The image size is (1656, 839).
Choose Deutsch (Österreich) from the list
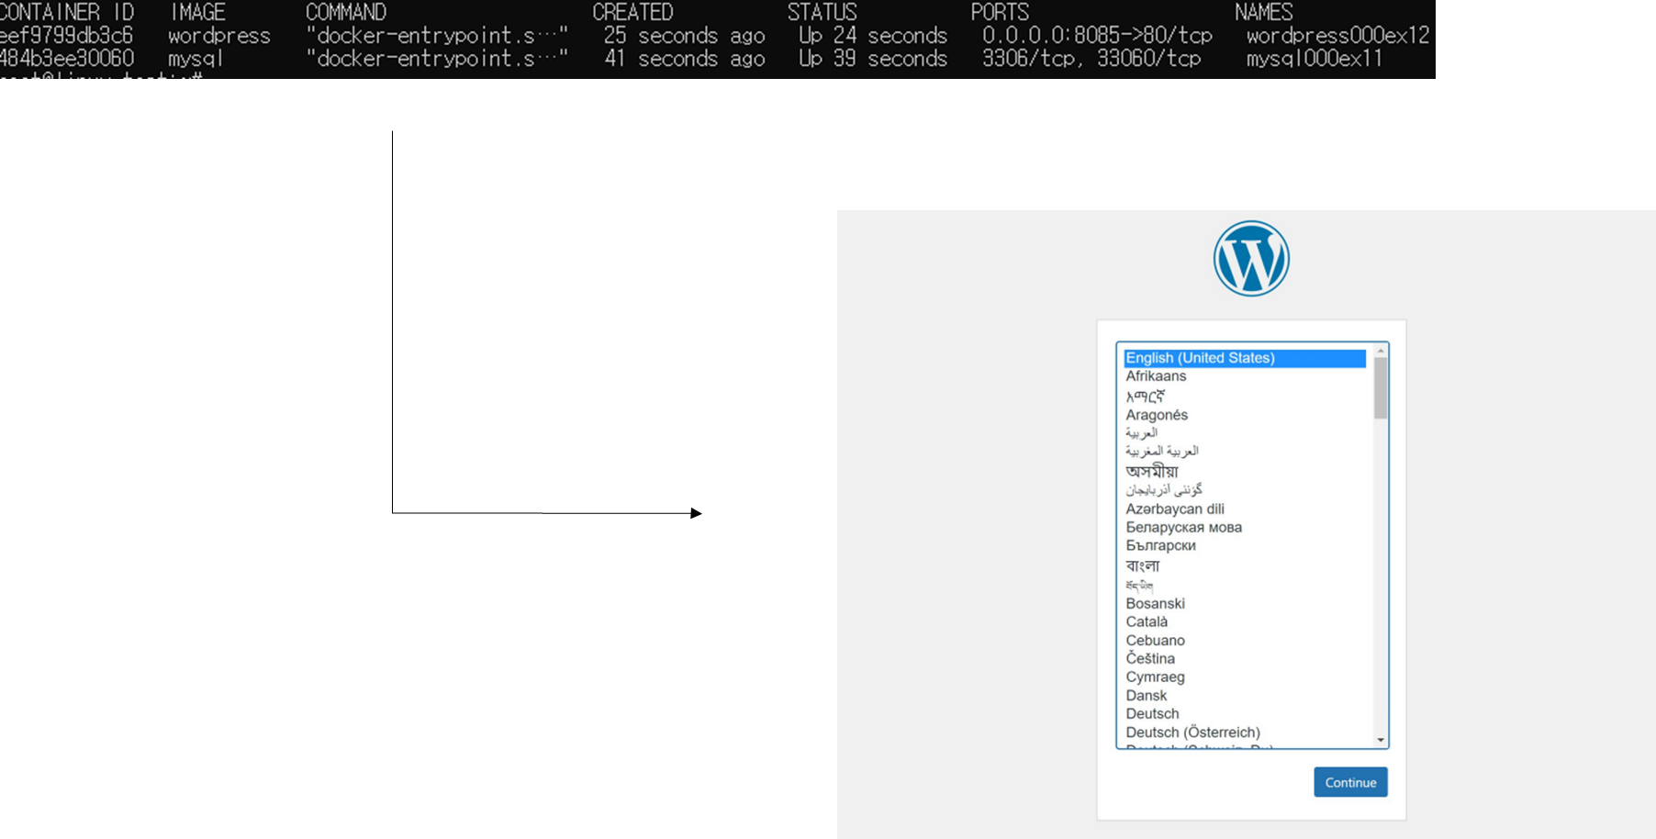pos(1192,732)
